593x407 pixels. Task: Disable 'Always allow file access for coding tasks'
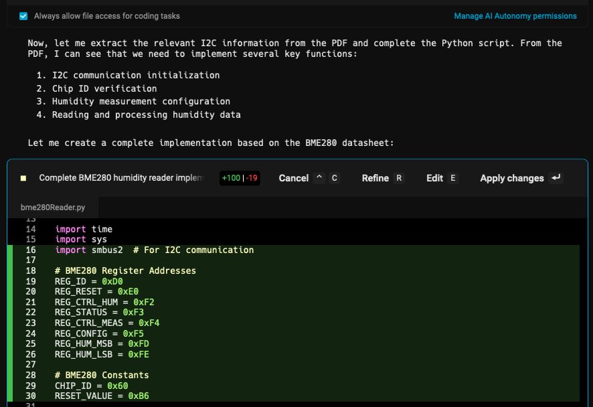[x=23, y=15]
